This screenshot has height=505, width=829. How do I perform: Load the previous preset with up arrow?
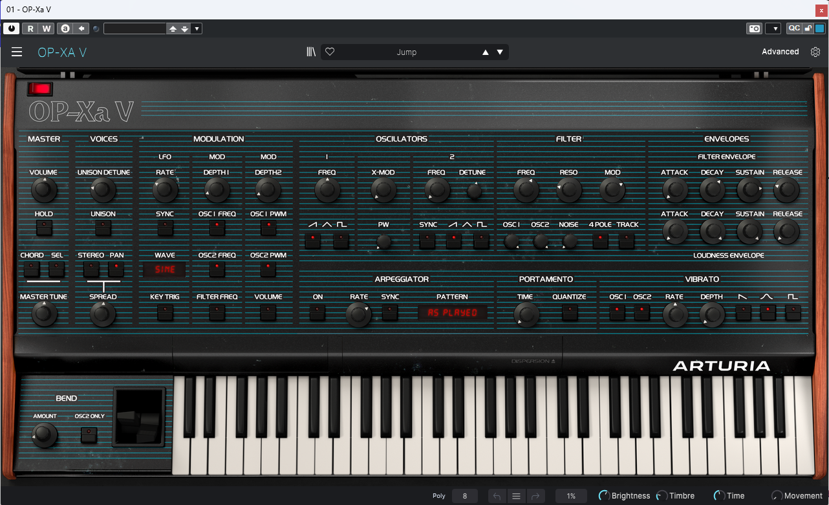(486, 52)
